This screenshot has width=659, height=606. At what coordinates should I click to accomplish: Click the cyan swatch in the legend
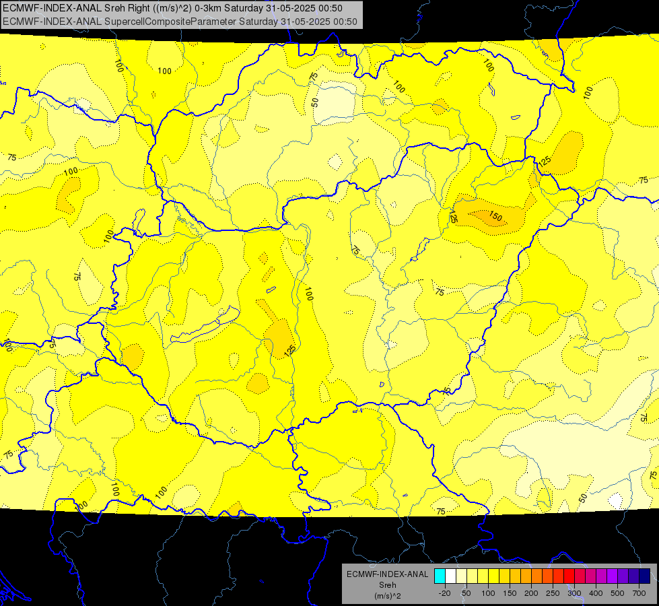click(x=440, y=576)
